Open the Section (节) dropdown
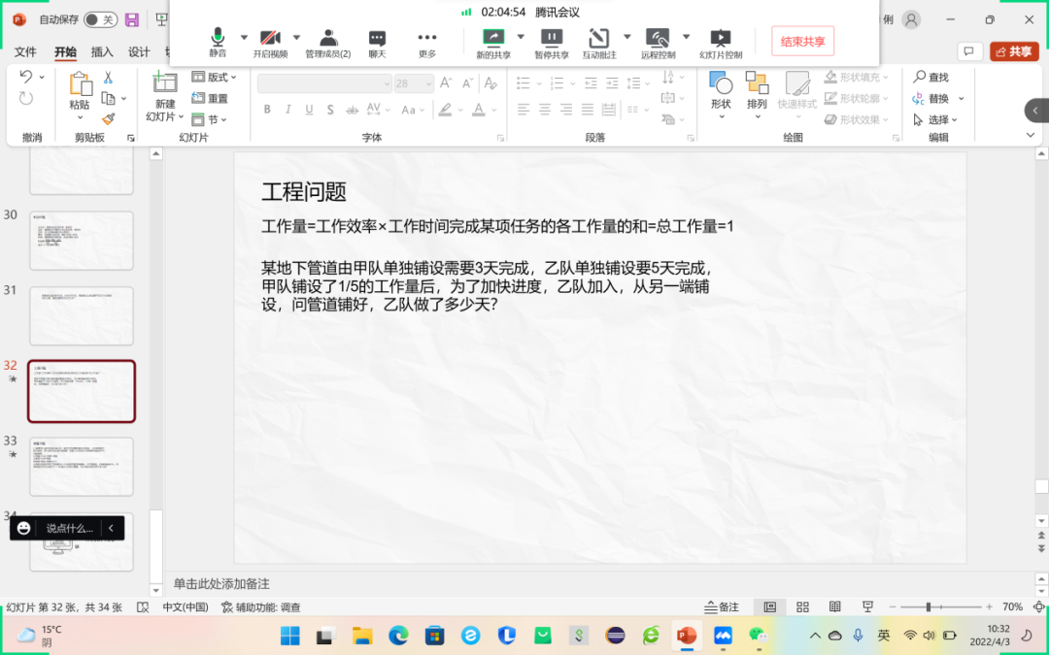The image size is (1049, 655). coord(211,119)
